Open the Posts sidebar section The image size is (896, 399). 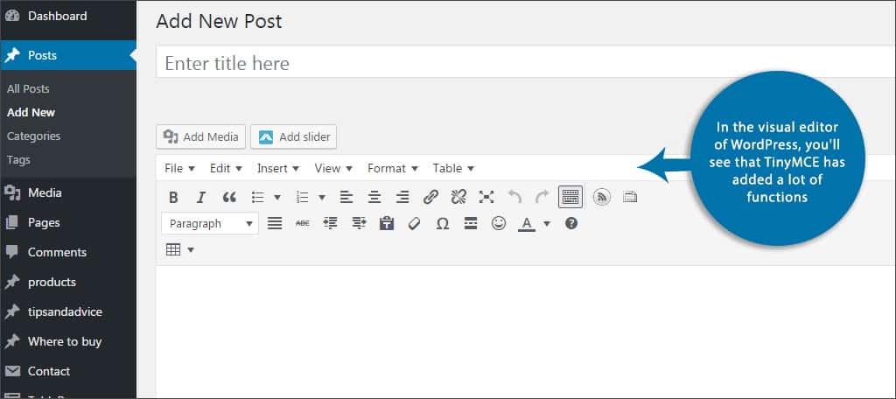[x=68, y=55]
